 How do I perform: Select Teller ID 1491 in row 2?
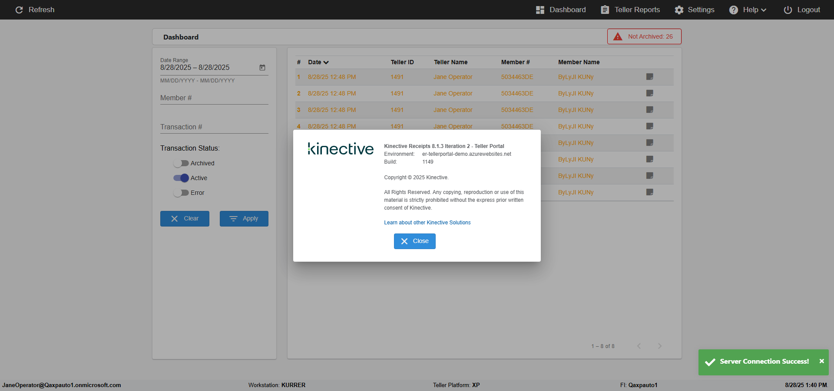(397, 93)
